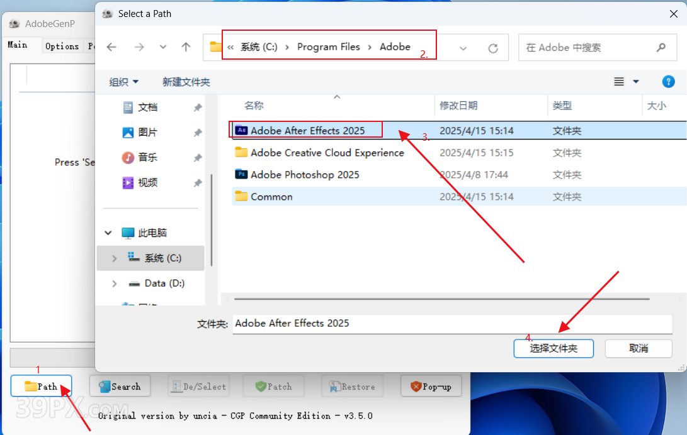The height and width of the screenshot is (435, 687).
Task: Click the navigation pane vertical scrollbar
Action: point(212,220)
